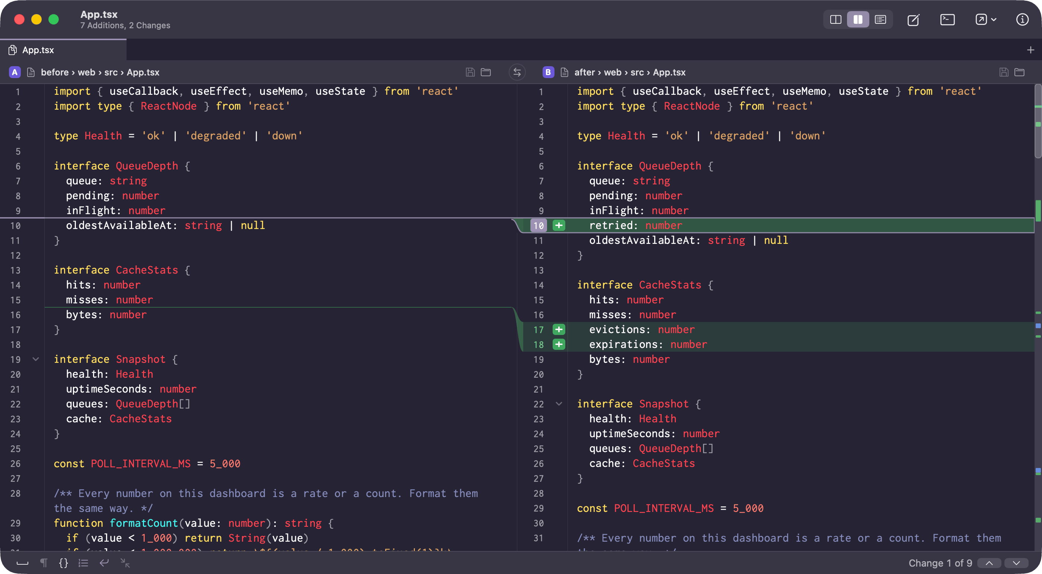Show file info via the info icon
The width and height of the screenshot is (1042, 574).
pos(1022,20)
